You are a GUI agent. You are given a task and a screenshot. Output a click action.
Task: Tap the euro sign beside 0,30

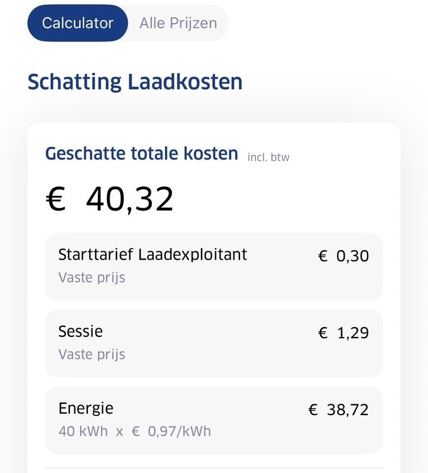tap(323, 256)
